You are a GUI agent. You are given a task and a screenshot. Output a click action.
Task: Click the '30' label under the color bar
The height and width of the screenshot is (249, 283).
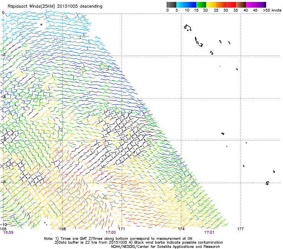tap(226, 10)
